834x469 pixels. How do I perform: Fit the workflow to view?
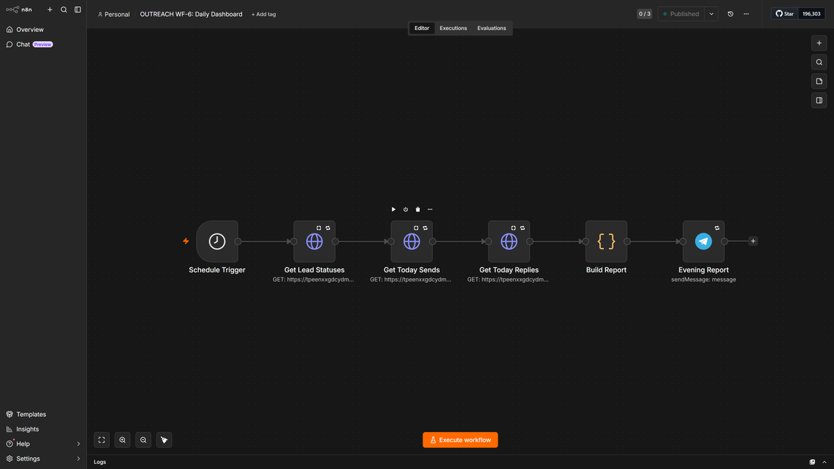pos(101,440)
